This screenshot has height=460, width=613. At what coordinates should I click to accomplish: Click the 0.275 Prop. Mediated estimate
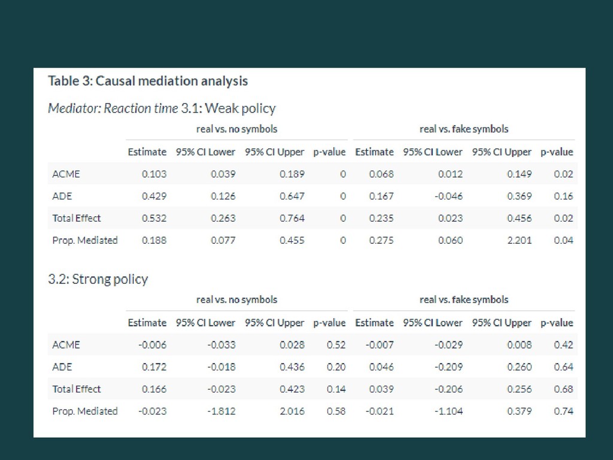point(381,240)
